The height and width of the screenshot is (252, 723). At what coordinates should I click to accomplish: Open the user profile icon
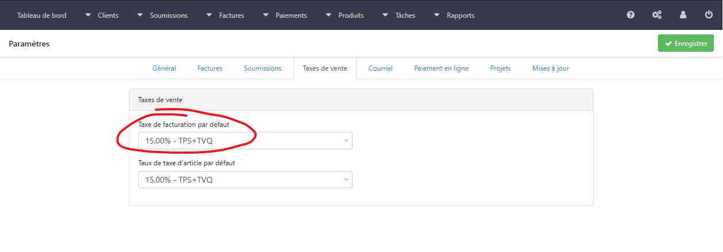pos(683,15)
